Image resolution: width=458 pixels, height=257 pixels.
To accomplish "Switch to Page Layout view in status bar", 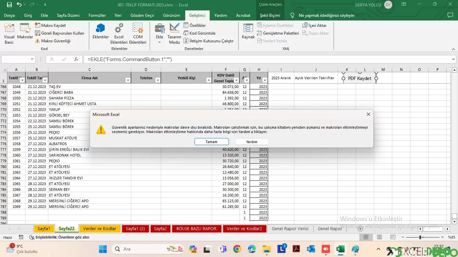I will pyautogui.click(x=379, y=237).
